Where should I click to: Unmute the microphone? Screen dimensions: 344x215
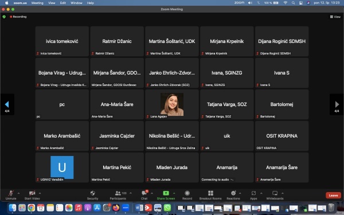pos(11,195)
